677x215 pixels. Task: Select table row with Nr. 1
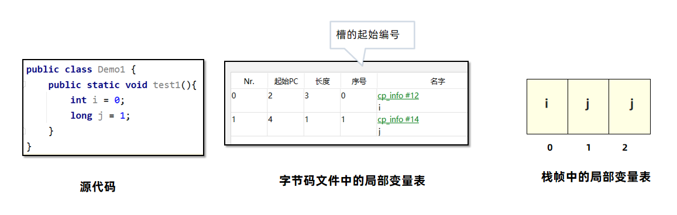click(x=349, y=124)
